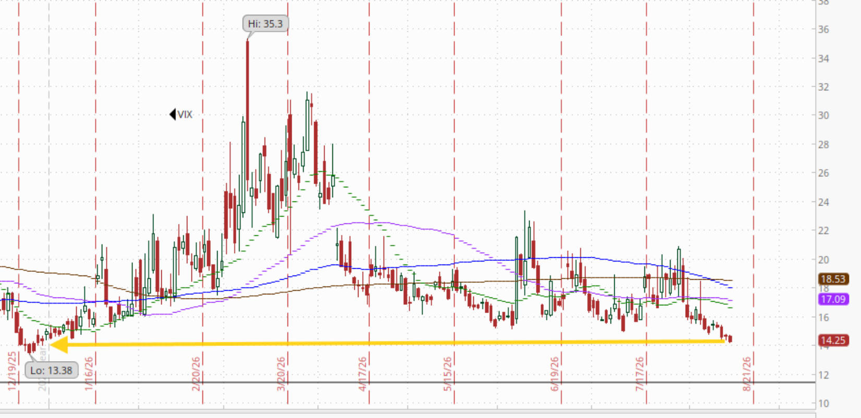The height and width of the screenshot is (418, 861).
Task: Click the purple 17.09 price tag
Action: pyautogui.click(x=833, y=300)
